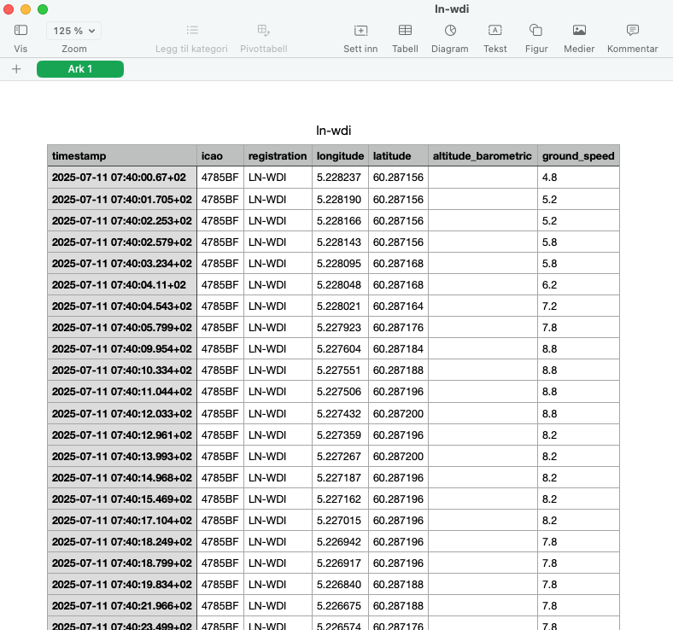This screenshot has height=630, width=673.
Task: Click the longitude cell 5.228237
Action: pyautogui.click(x=339, y=178)
